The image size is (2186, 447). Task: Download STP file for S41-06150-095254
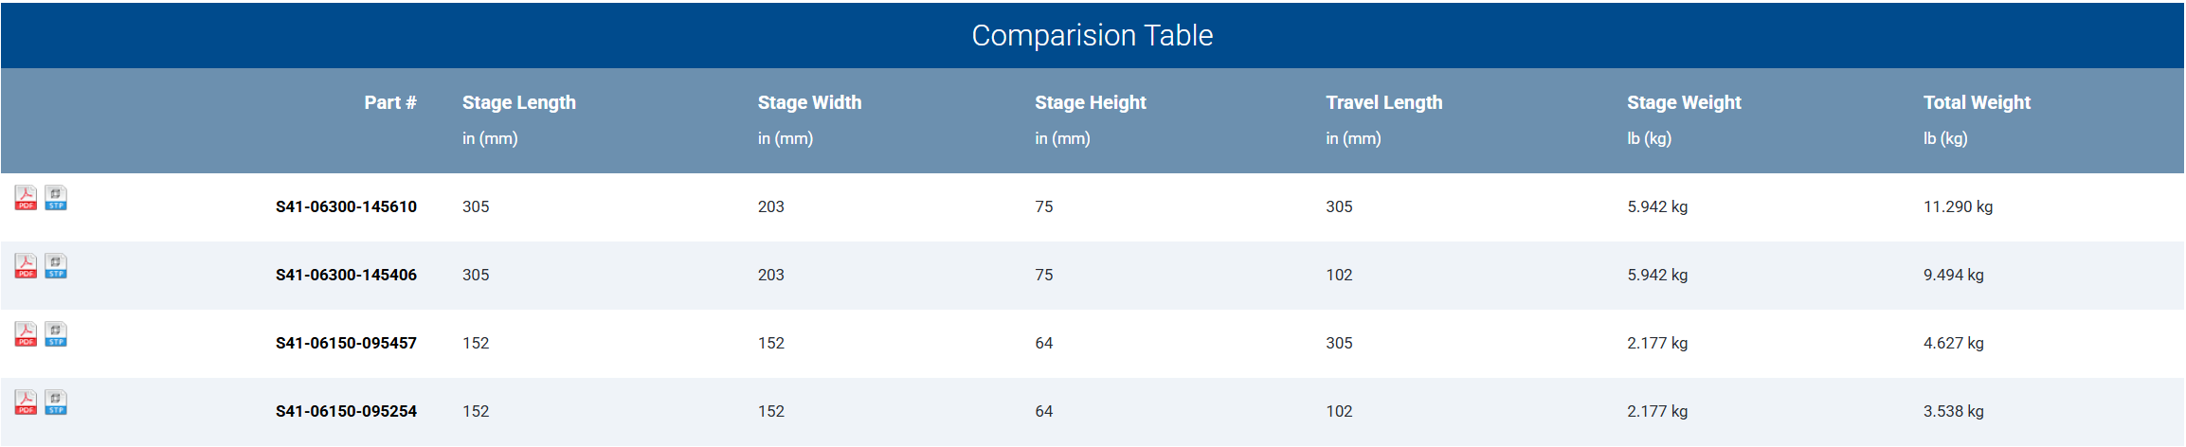coord(56,402)
